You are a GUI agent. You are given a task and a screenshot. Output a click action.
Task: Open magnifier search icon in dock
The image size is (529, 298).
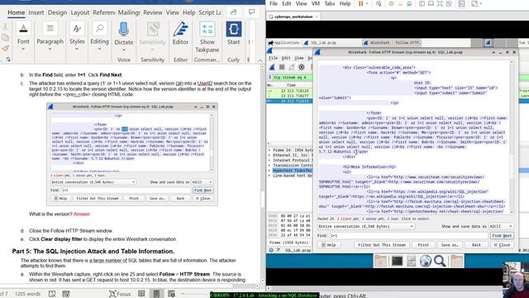click(x=440, y=261)
